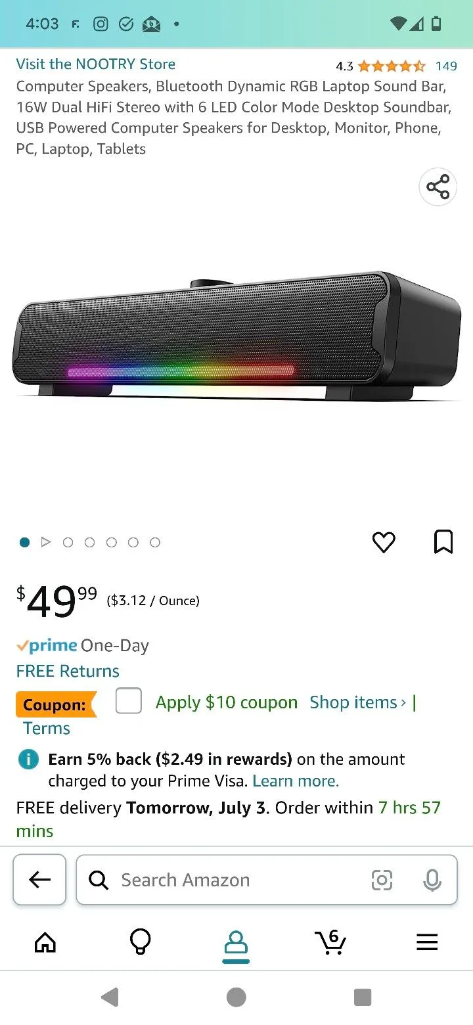This screenshot has height=1025, width=473.
Task: Open your account profile tab
Action: pyautogui.click(x=236, y=942)
